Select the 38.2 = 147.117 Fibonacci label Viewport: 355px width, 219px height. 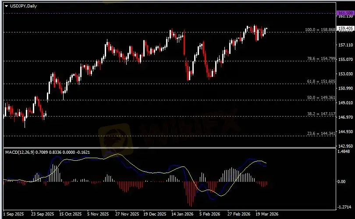(x=320, y=113)
